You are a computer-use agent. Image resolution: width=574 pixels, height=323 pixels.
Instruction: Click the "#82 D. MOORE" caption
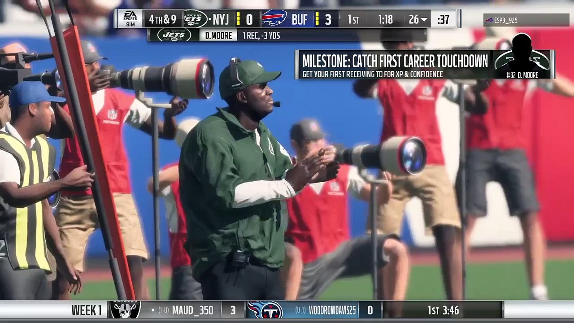click(x=522, y=75)
